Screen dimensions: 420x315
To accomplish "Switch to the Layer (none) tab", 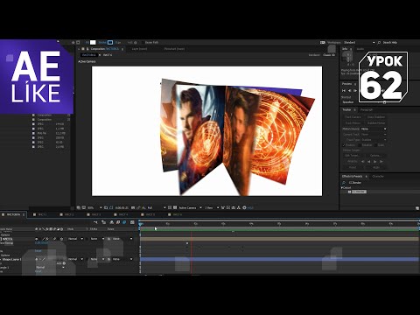I will [x=139, y=49].
